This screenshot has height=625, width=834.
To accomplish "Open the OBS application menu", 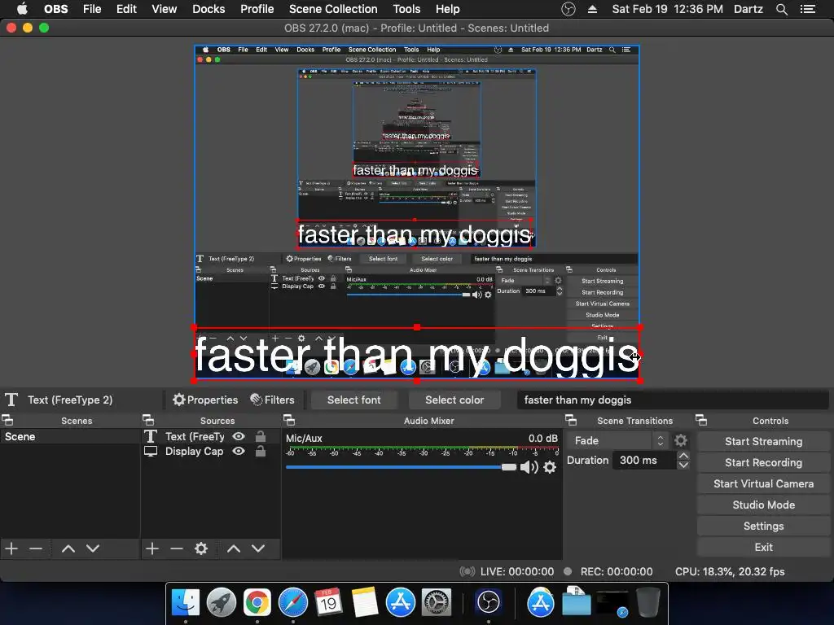I will tap(56, 9).
